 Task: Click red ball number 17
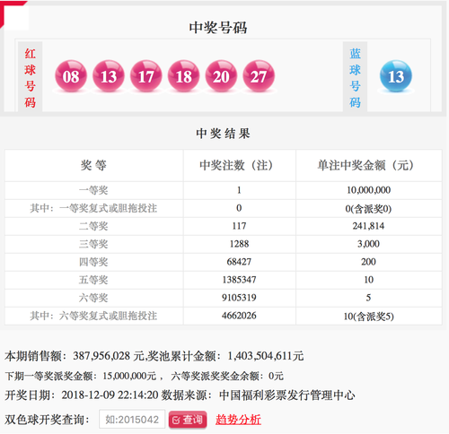(146, 76)
